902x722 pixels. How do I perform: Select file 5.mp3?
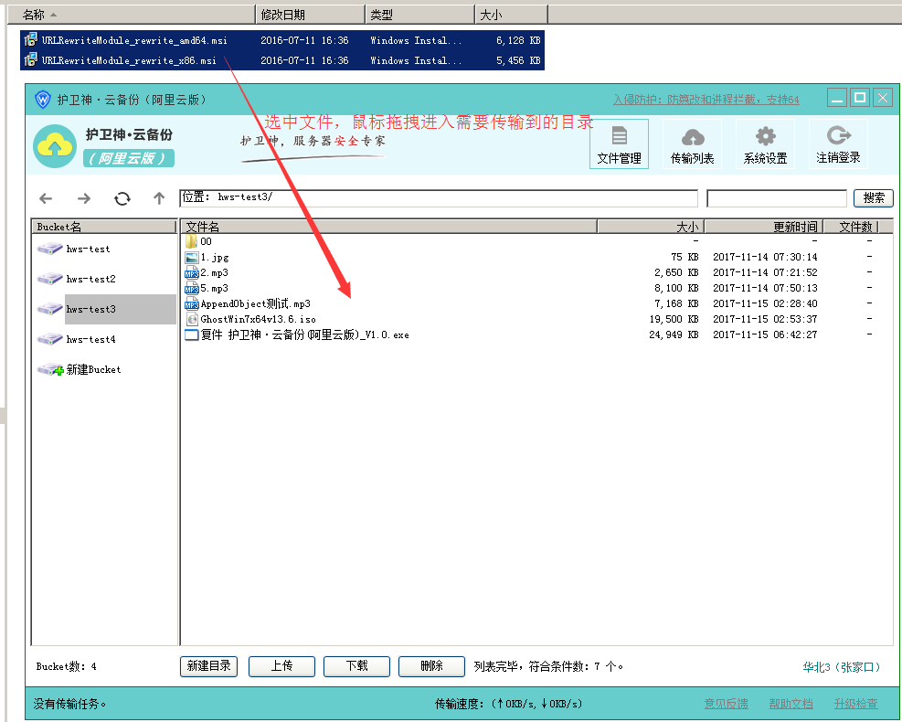tap(536, 288)
